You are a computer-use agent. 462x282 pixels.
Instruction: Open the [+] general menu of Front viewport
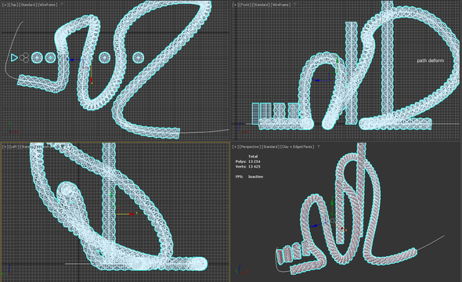(236, 5)
